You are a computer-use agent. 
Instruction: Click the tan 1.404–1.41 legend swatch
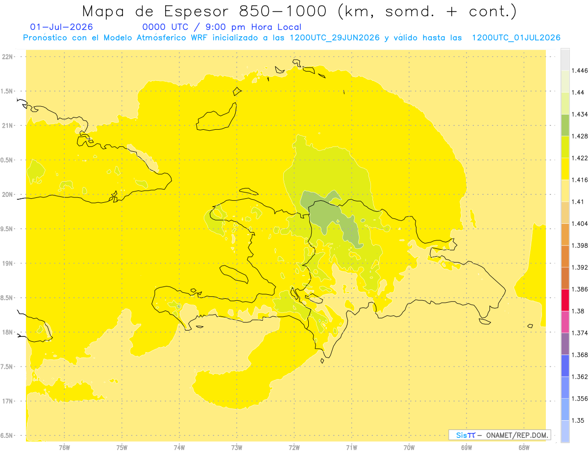click(565, 213)
